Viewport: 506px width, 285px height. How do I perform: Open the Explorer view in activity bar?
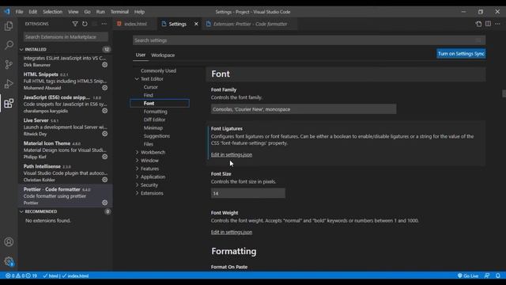[9, 26]
